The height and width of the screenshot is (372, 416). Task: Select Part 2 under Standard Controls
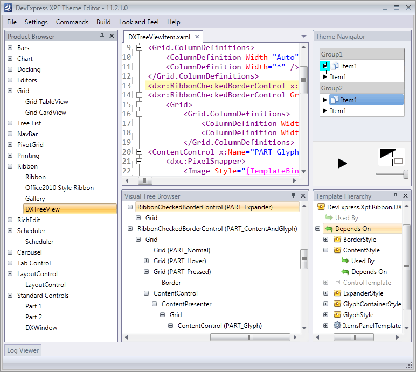(33, 317)
